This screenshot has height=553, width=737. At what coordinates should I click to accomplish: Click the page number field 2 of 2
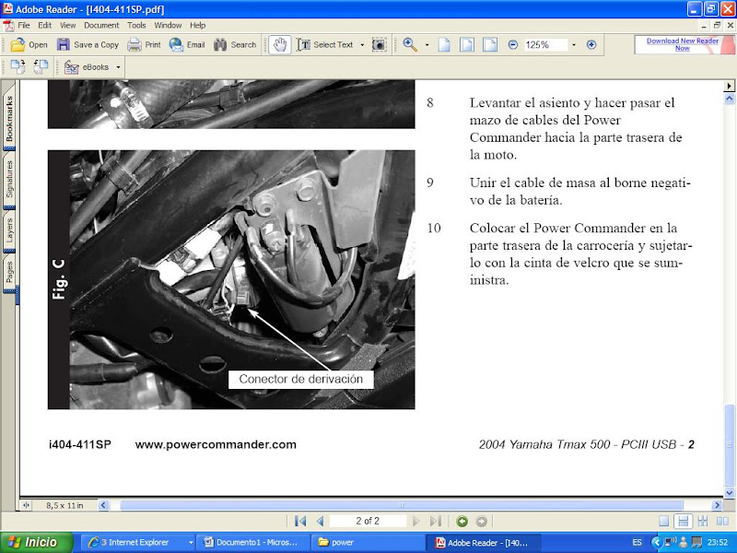tap(368, 521)
